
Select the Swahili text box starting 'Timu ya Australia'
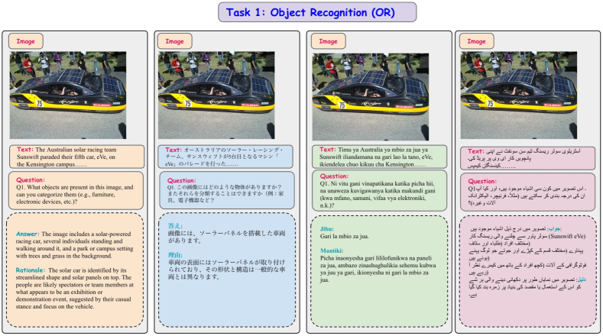click(x=378, y=157)
